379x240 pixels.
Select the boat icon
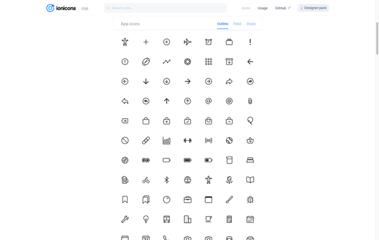click(x=188, y=180)
